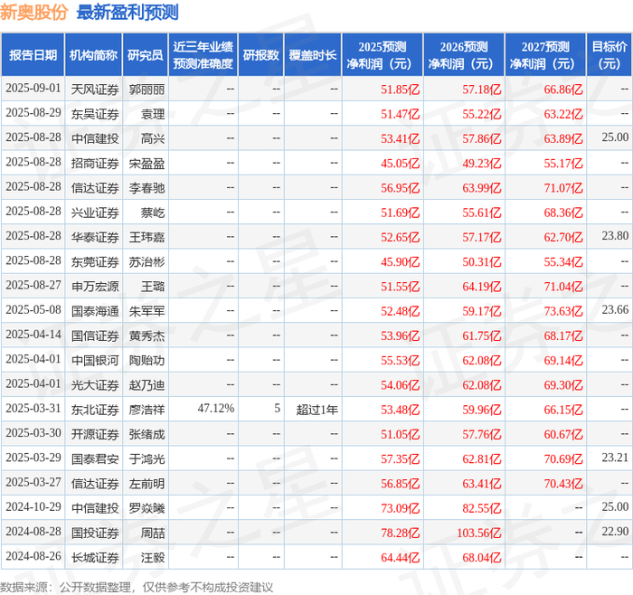This screenshot has width=633, height=595.
Task: Click the 45.05亿 profit value
Action: [x=400, y=163]
